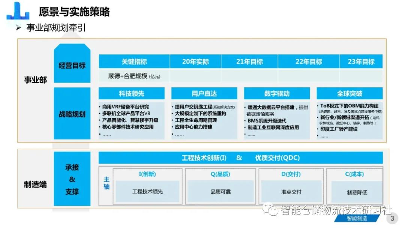Click the 主轴 vertical label
The width and height of the screenshot is (405, 228).
(x=106, y=183)
